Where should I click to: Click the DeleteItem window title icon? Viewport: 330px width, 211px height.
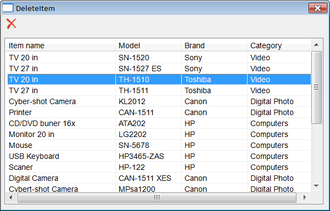click(8, 8)
